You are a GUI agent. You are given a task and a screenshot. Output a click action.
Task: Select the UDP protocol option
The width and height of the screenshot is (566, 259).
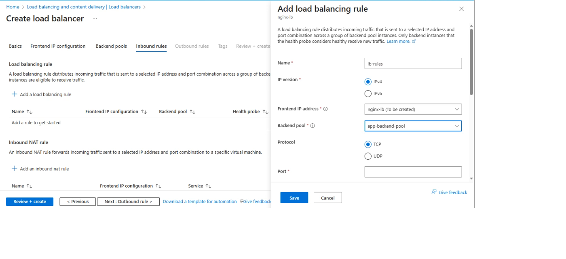pyautogui.click(x=368, y=156)
